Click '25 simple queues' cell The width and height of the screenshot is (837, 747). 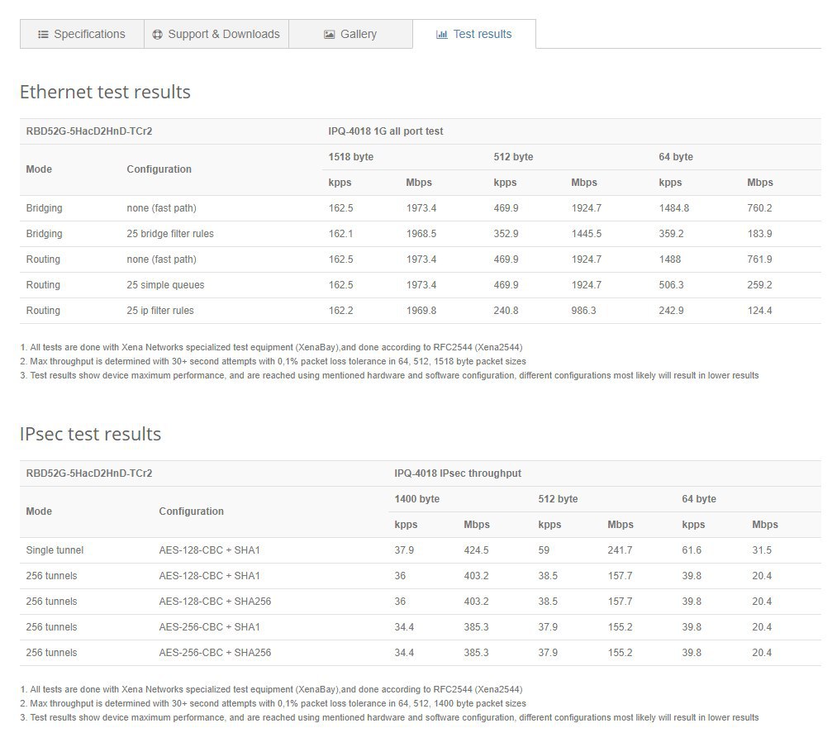165,285
